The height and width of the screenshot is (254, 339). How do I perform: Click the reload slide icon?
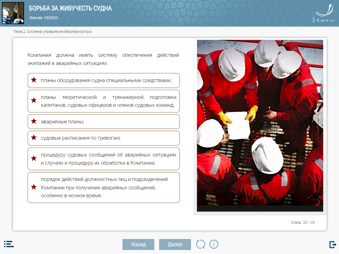pyautogui.click(x=201, y=244)
